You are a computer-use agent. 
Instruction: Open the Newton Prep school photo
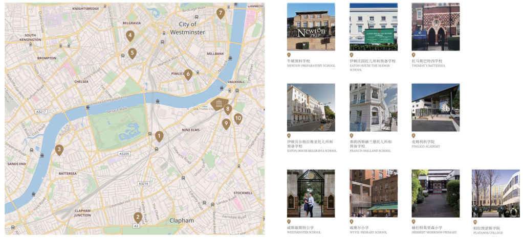(x=311, y=27)
